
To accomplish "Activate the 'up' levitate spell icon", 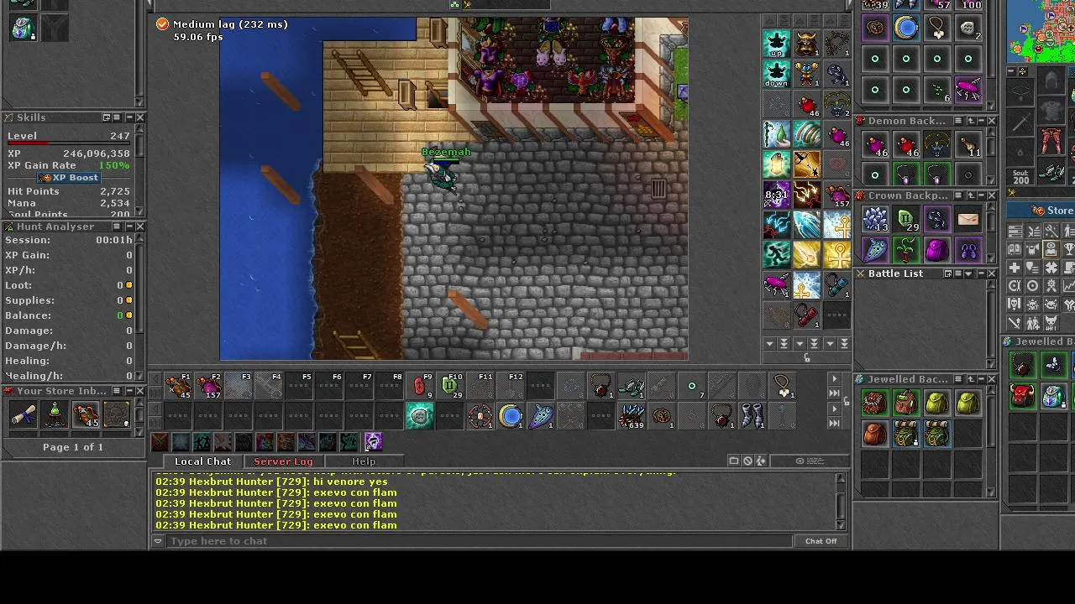I will 777,44.
